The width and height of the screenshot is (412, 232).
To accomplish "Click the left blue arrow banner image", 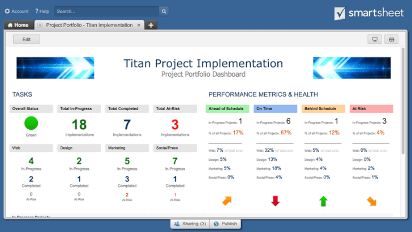I will coord(55,68).
